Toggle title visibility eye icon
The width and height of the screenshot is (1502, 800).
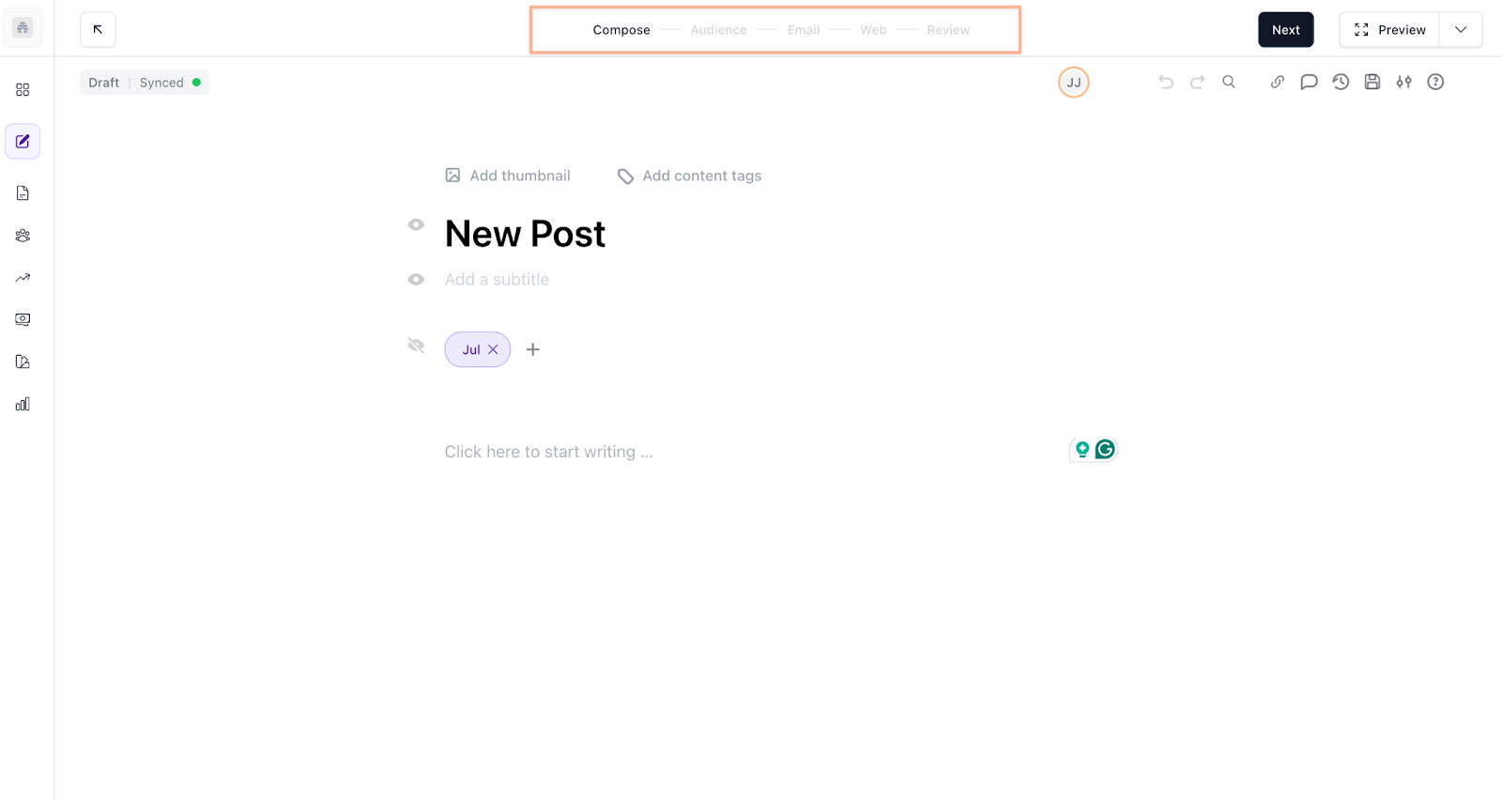click(416, 225)
